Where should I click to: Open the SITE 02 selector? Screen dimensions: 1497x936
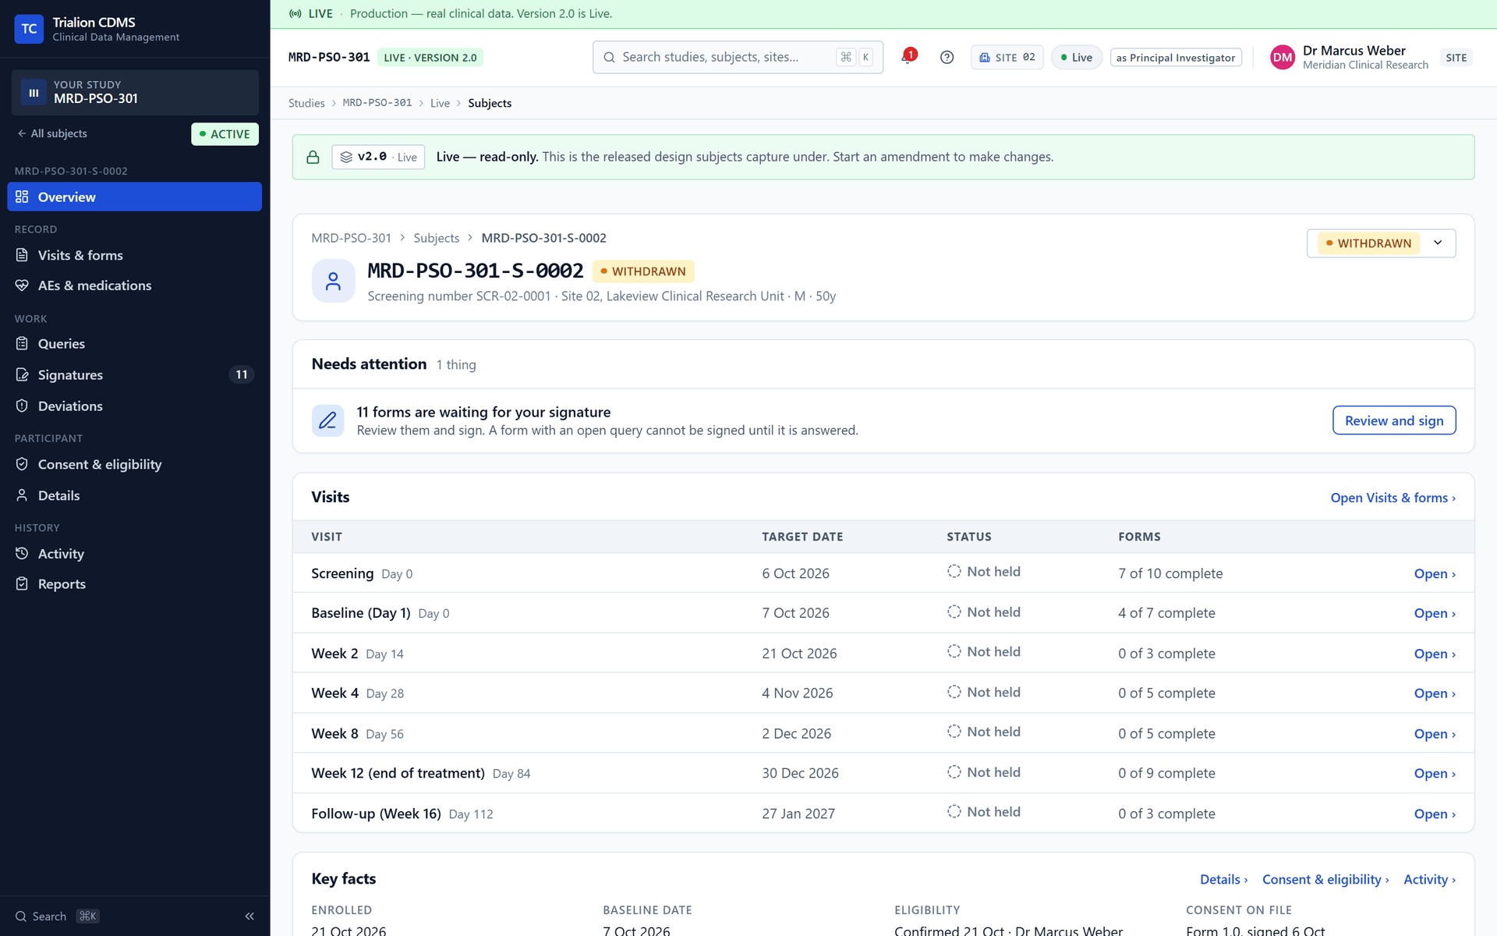click(1007, 57)
